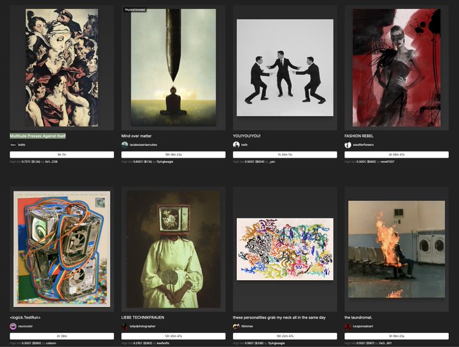The width and height of the screenshot is (459, 347).
Task: Open the <logick.TestRun> artwork image
Action: pos(62,249)
